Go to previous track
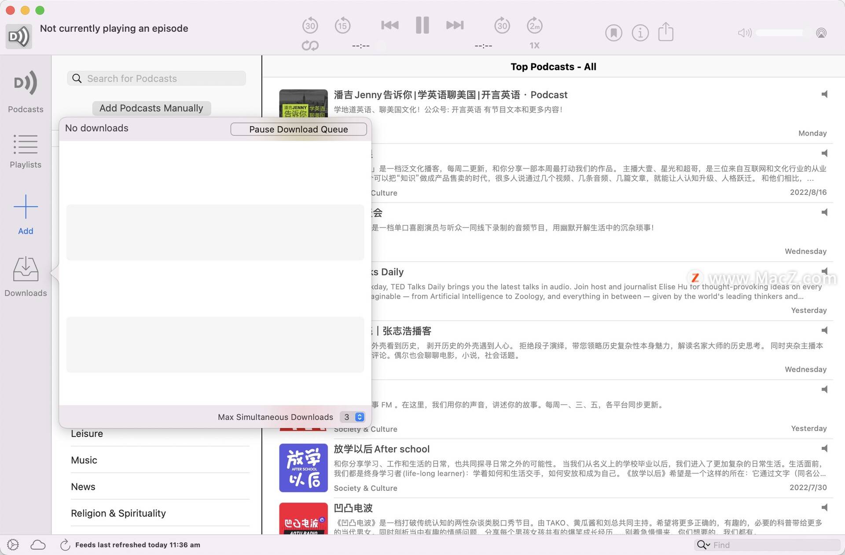Image resolution: width=845 pixels, height=555 pixels. (390, 25)
